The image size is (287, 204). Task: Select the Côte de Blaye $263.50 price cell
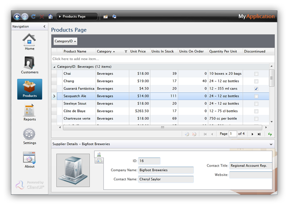pos(140,111)
